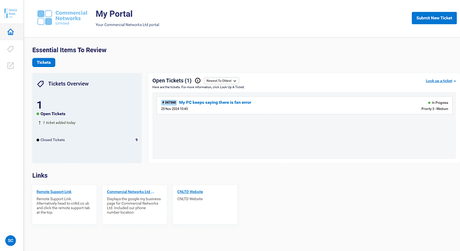Click the Essential Items To Review heading
This screenshot has width=460, height=251.
point(69,50)
